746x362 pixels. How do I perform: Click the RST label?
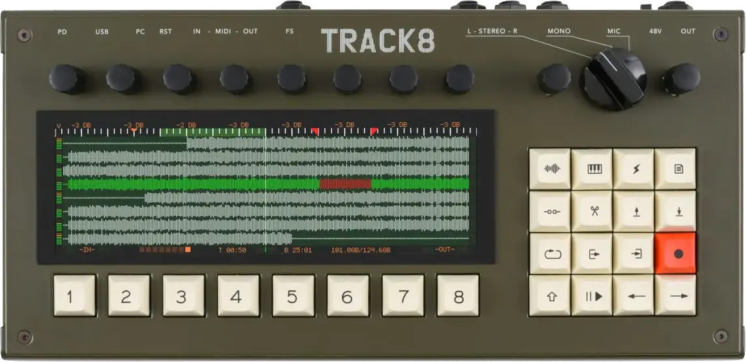point(165,31)
